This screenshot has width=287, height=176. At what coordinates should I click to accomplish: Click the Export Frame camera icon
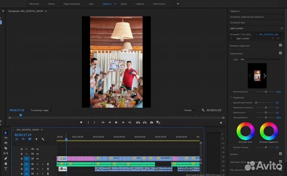151,122
